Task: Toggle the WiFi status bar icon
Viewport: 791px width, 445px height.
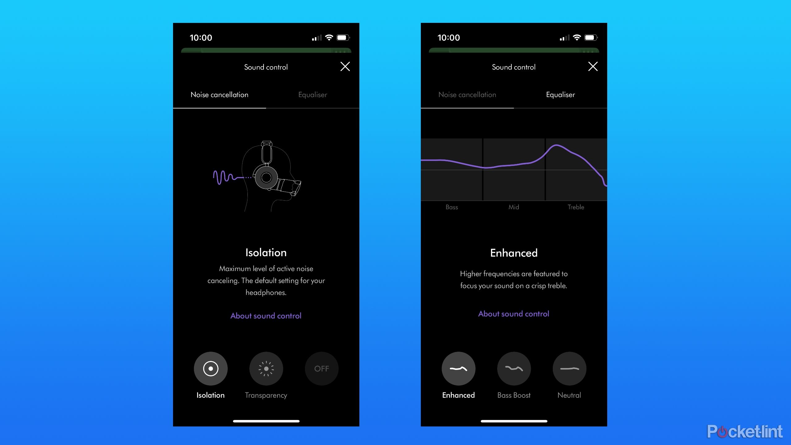Action: (330, 37)
